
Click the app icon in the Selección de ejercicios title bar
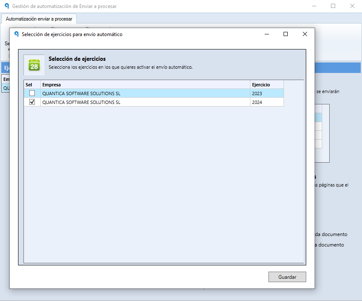[x=16, y=34]
